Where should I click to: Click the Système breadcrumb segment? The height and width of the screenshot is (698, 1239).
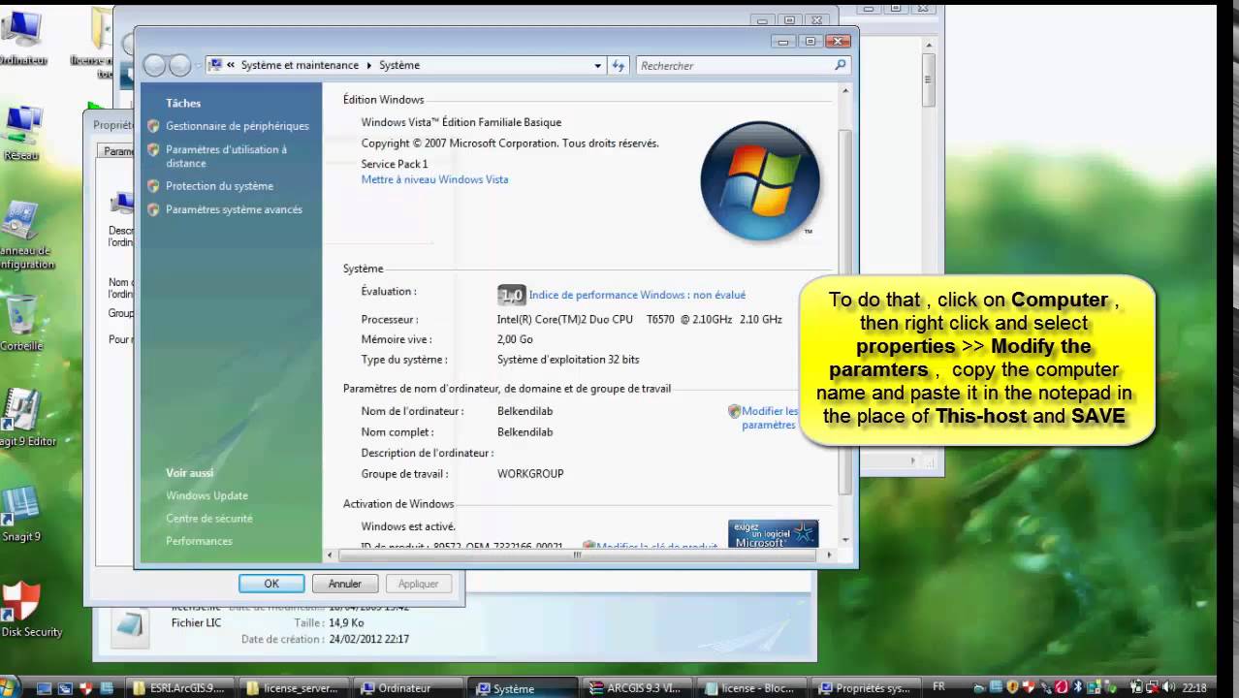click(x=399, y=65)
